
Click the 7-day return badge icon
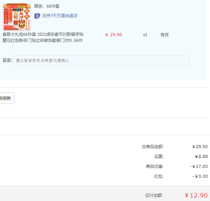tap(37, 16)
